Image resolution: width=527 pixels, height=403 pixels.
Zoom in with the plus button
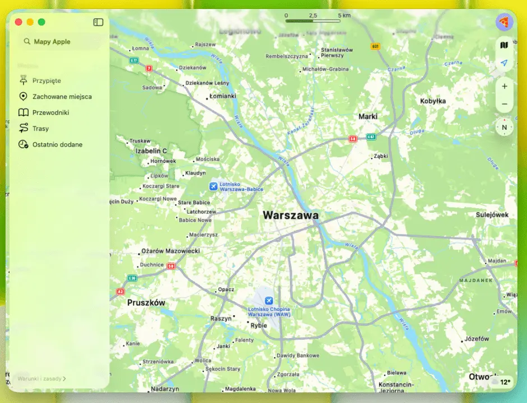coord(504,86)
